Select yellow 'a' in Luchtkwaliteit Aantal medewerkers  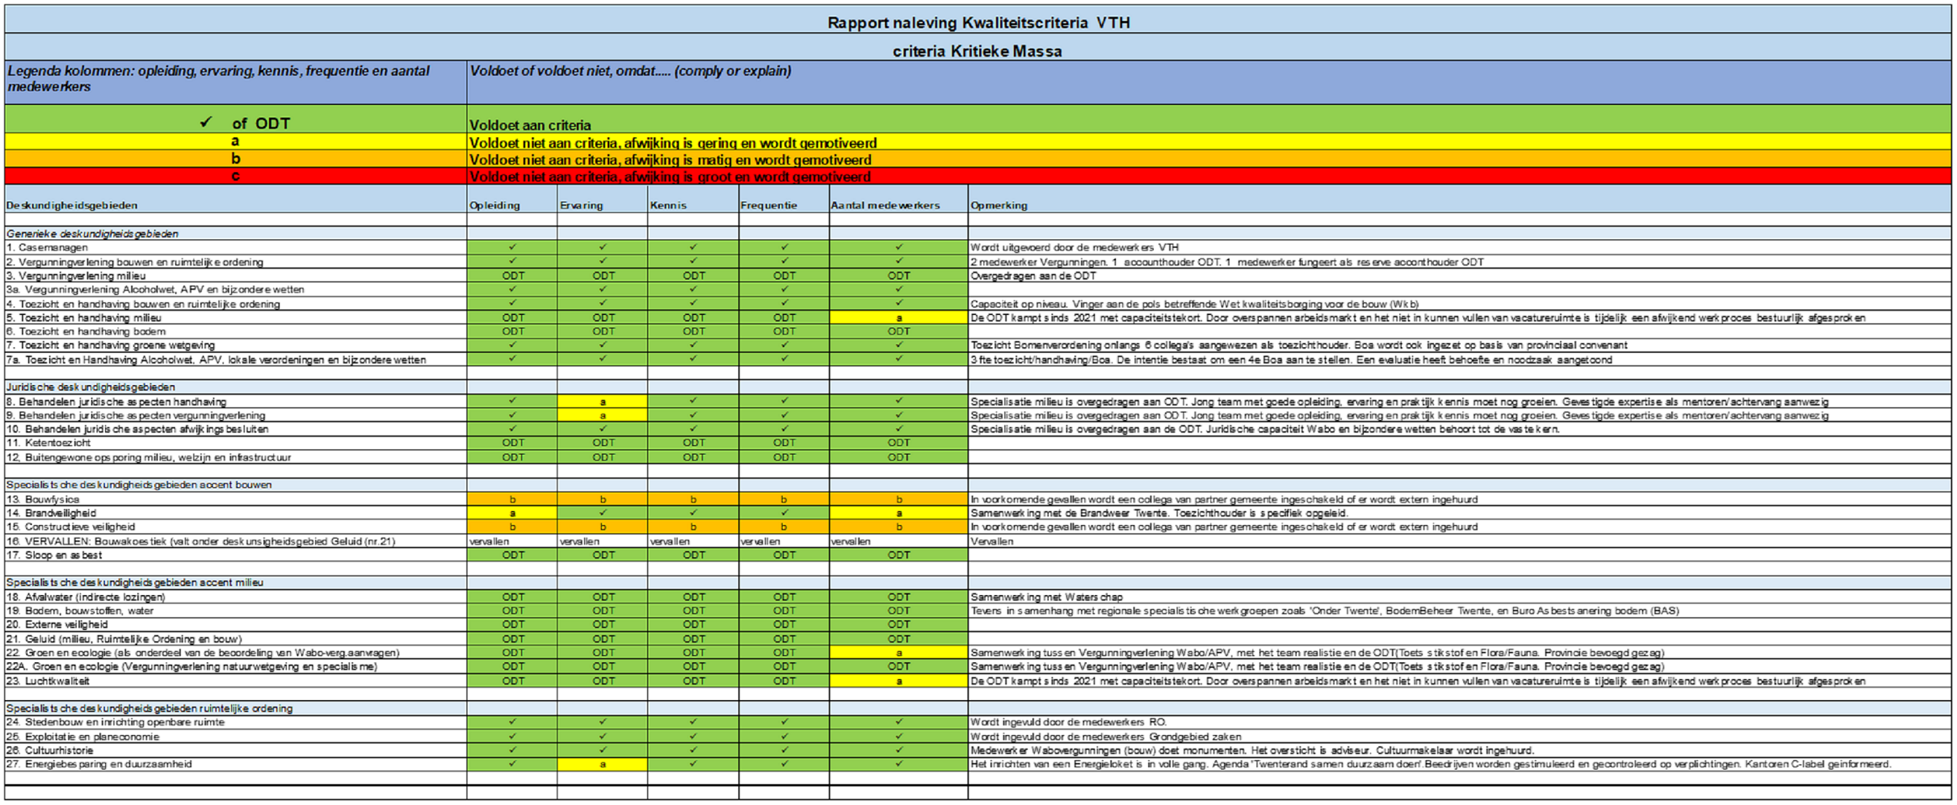pyautogui.click(x=899, y=681)
